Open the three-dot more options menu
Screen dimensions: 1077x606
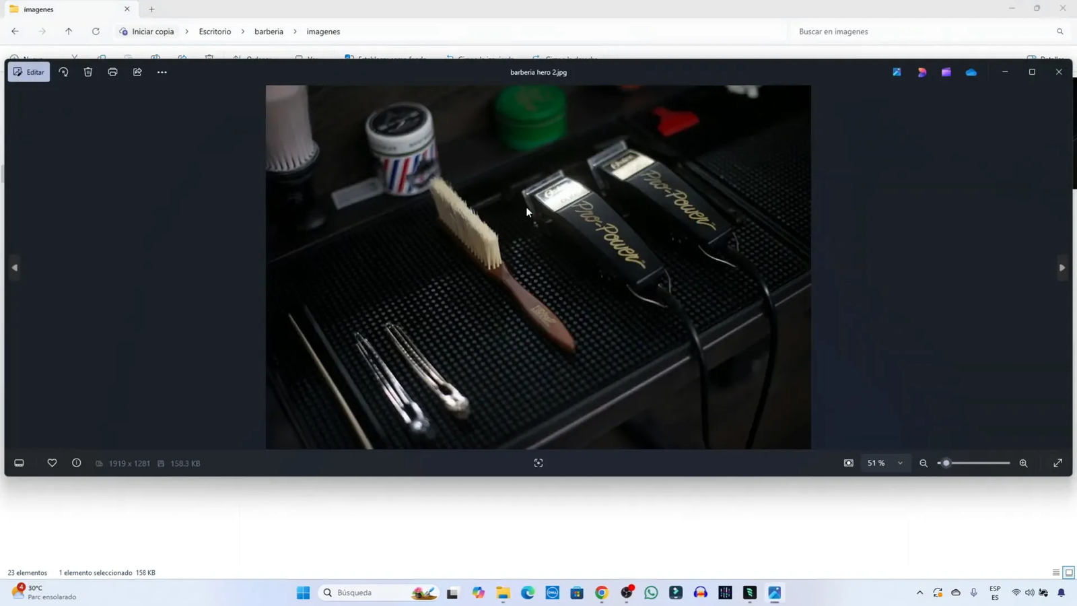(x=162, y=72)
